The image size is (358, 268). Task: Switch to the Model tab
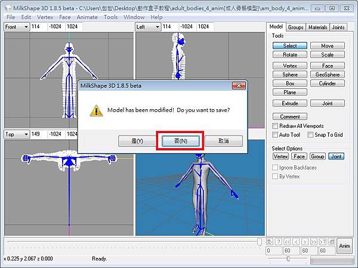(276, 27)
